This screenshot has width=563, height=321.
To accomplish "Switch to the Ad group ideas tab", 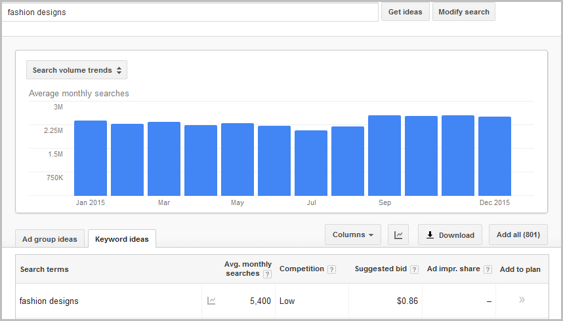I will coord(50,239).
